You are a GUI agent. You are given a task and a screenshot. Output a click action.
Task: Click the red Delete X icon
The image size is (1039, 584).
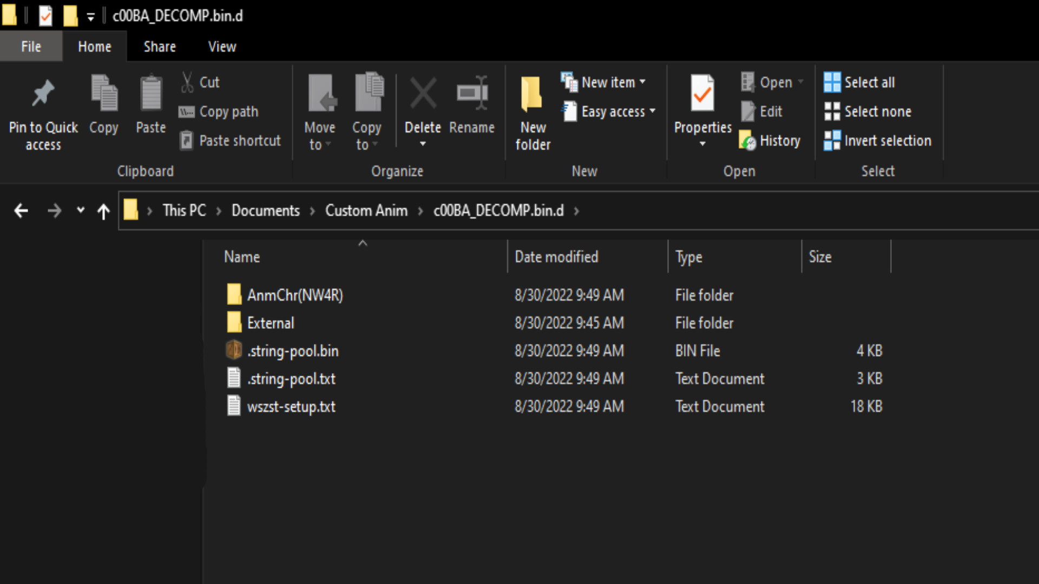point(423,94)
